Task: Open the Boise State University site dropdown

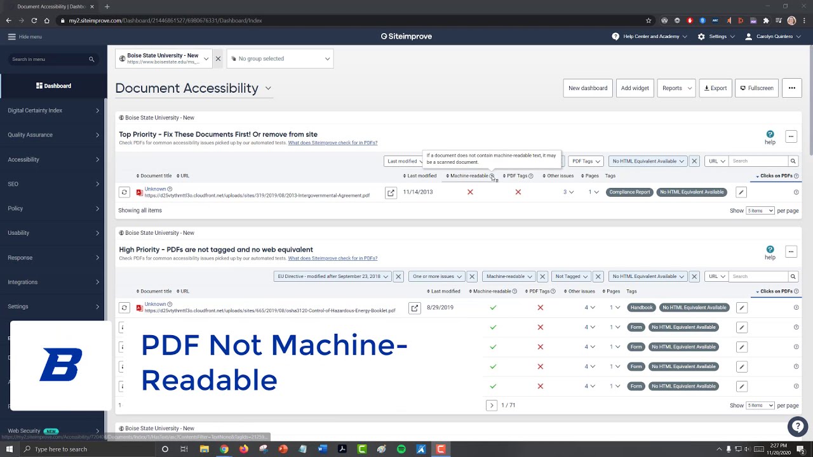Action: click(x=163, y=58)
